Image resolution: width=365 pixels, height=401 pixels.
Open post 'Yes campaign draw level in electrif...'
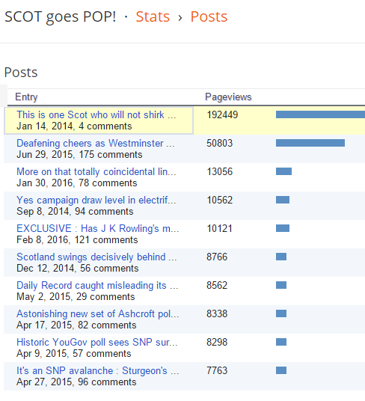click(x=96, y=200)
